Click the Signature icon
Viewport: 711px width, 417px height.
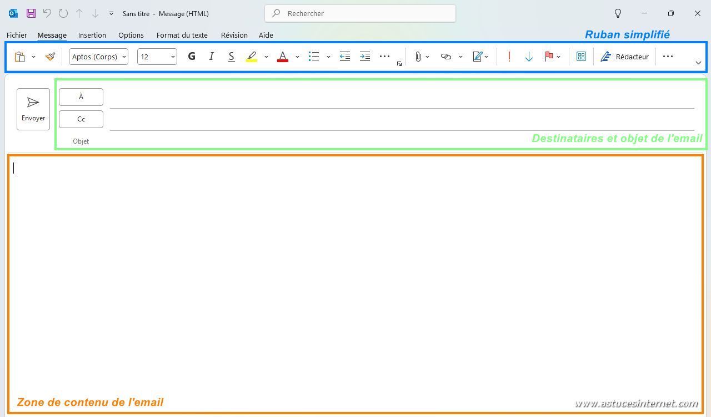point(478,57)
